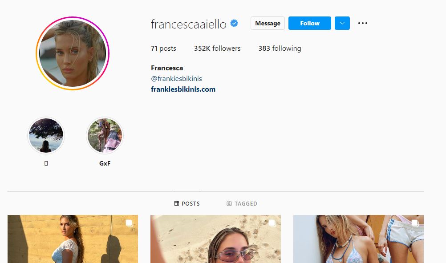Click carousel icon on third post
This screenshot has width=446, height=263.
click(415, 223)
